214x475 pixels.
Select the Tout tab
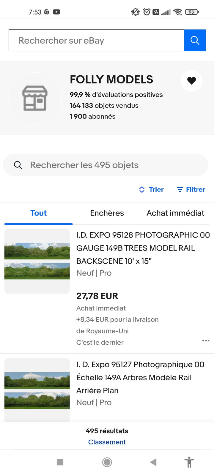39,213
